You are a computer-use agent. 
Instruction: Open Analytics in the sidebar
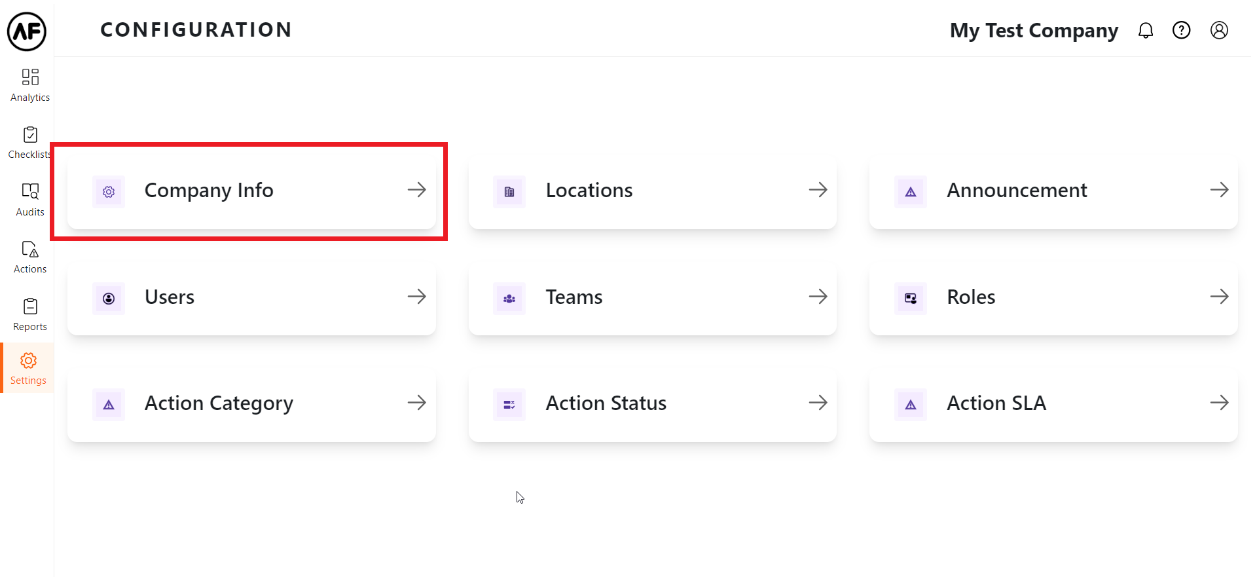[30, 85]
